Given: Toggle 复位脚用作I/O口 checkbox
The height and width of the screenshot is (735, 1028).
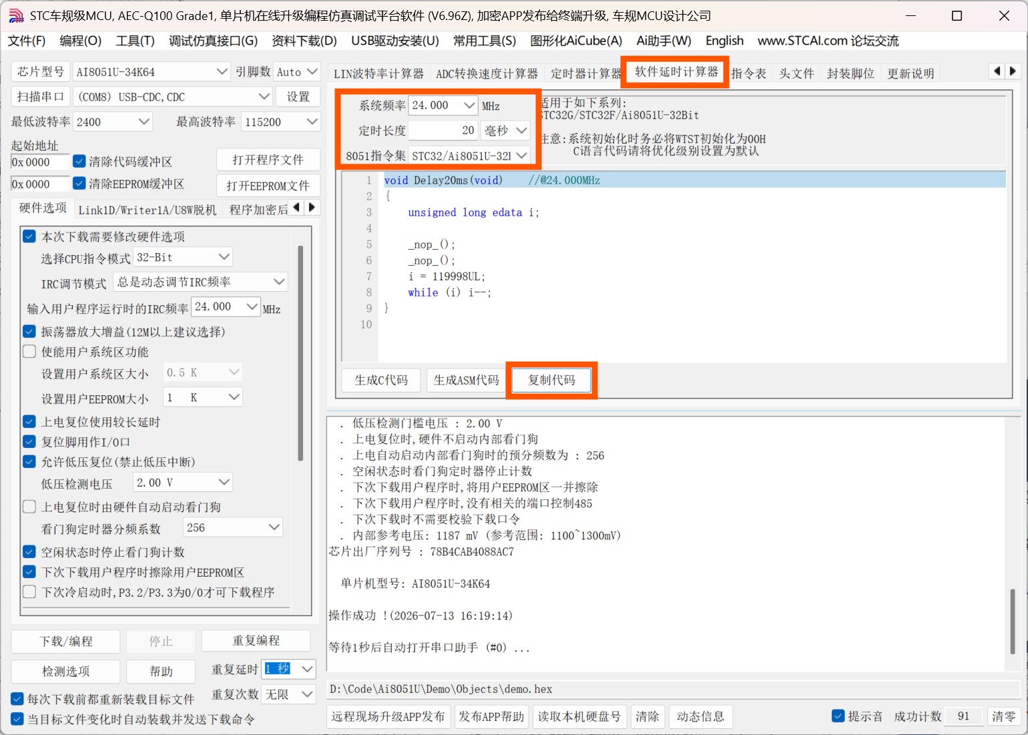Looking at the screenshot, I should (29, 441).
